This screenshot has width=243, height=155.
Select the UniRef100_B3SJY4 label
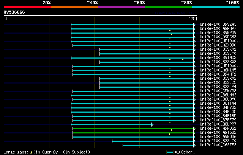point(218,87)
